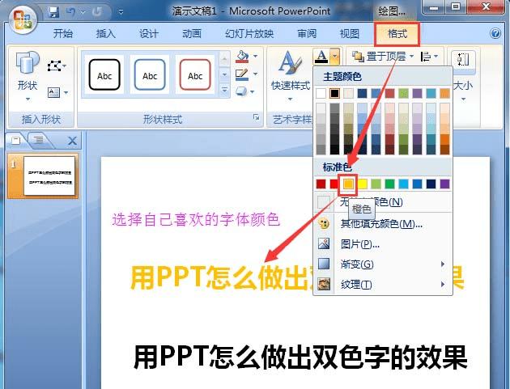The width and height of the screenshot is (510, 389).
Task: Switch to the outline pane tab
Action: tap(38, 141)
